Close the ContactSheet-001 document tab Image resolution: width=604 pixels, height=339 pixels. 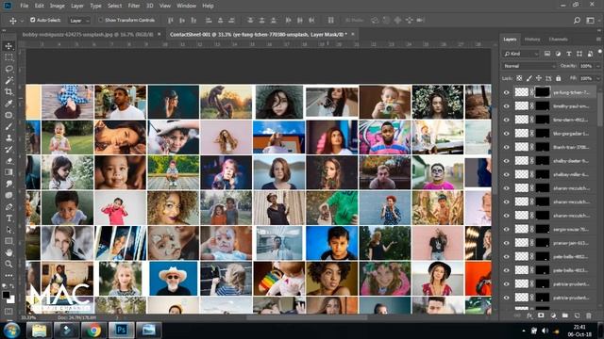352,34
